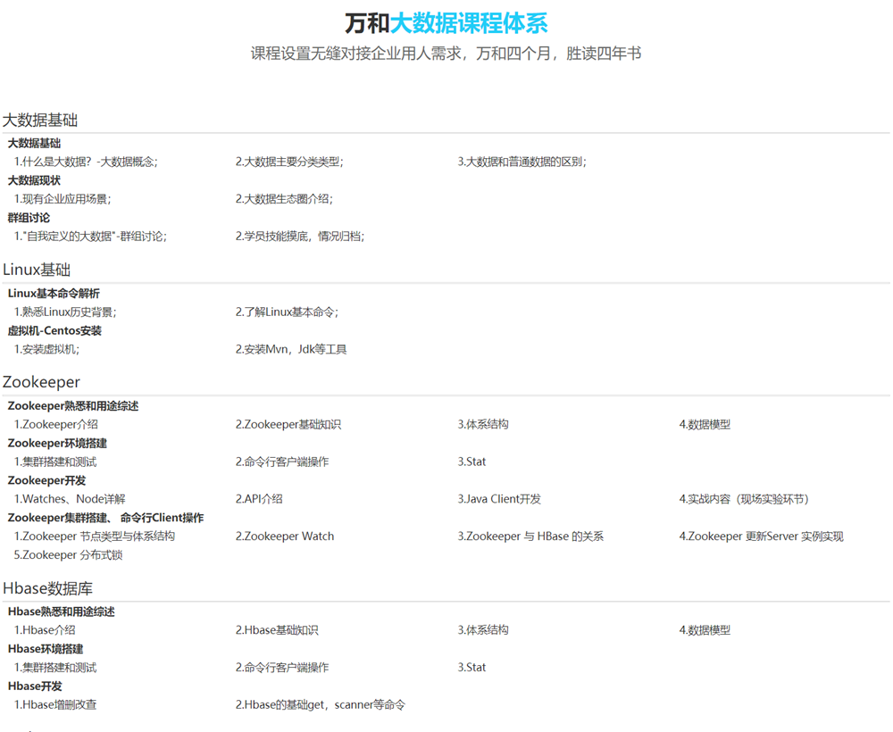Open the Hbase数据库 section heading

click(47, 588)
